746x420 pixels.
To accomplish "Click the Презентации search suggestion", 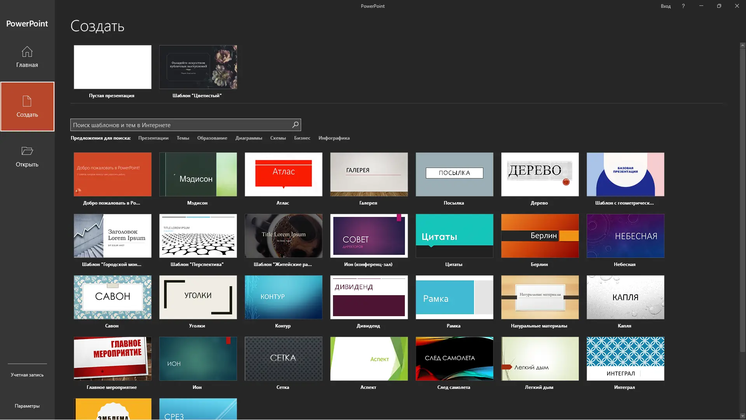I will (x=153, y=138).
